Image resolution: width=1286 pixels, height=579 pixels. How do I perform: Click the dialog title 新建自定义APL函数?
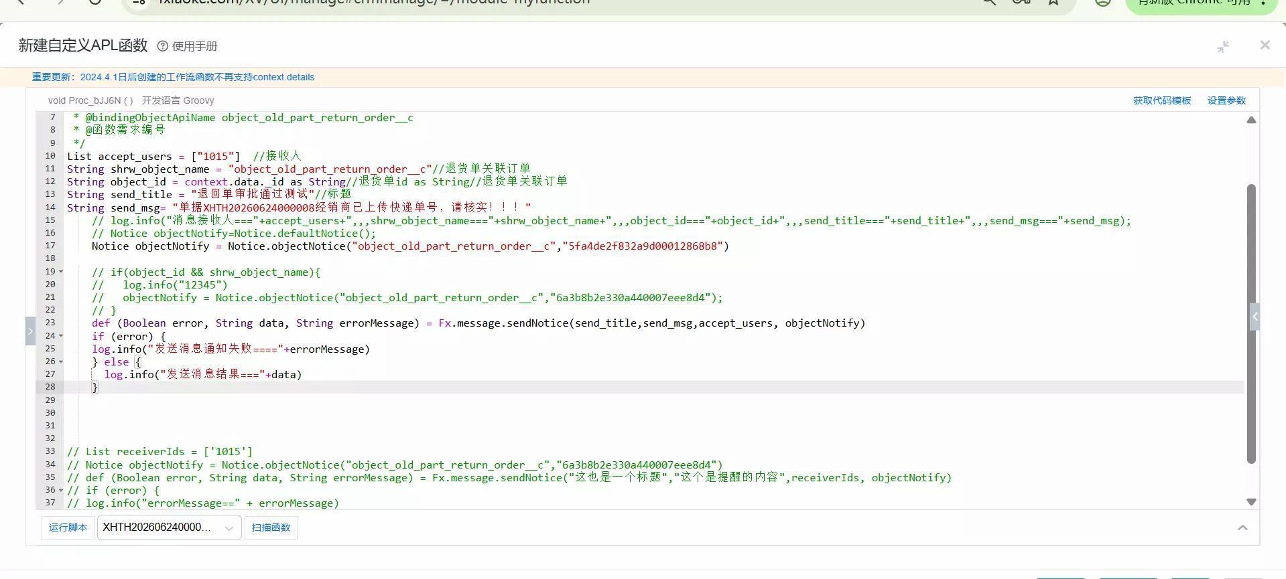tap(83, 46)
